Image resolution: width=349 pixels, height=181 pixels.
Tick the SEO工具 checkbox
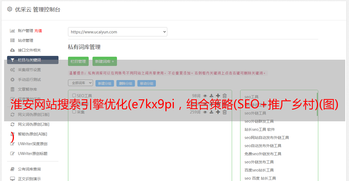(x=74, y=96)
